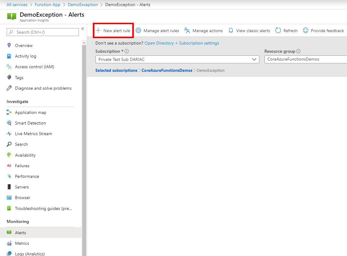Click the Search magnifier icon under Investigate
The image size is (347, 256).
click(x=9, y=144)
